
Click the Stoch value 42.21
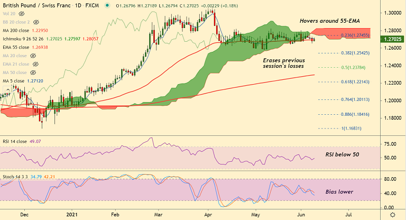click(49, 177)
